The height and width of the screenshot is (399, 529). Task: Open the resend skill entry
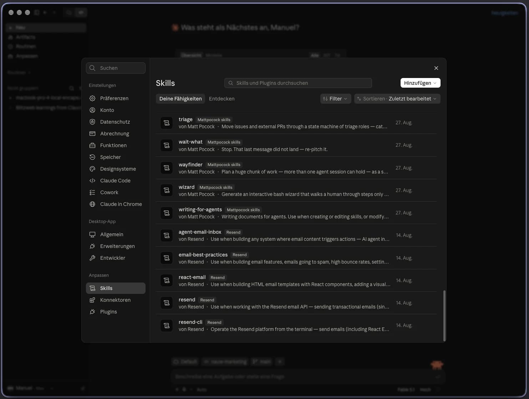click(x=296, y=303)
